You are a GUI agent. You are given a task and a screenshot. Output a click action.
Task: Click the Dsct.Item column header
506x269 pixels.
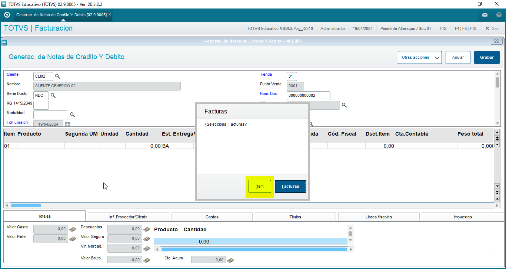coord(377,134)
